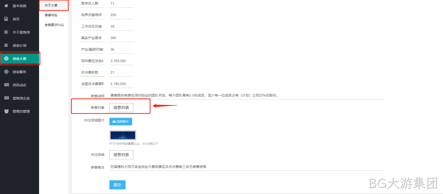This screenshot has width=443, height=194.
Task: Focus the 真实产业需求 field showing 360
Action: tap(121, 38)
